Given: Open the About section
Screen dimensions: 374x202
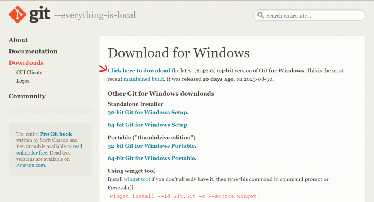Looking at the screenshot, I should [x=18, y=40].
